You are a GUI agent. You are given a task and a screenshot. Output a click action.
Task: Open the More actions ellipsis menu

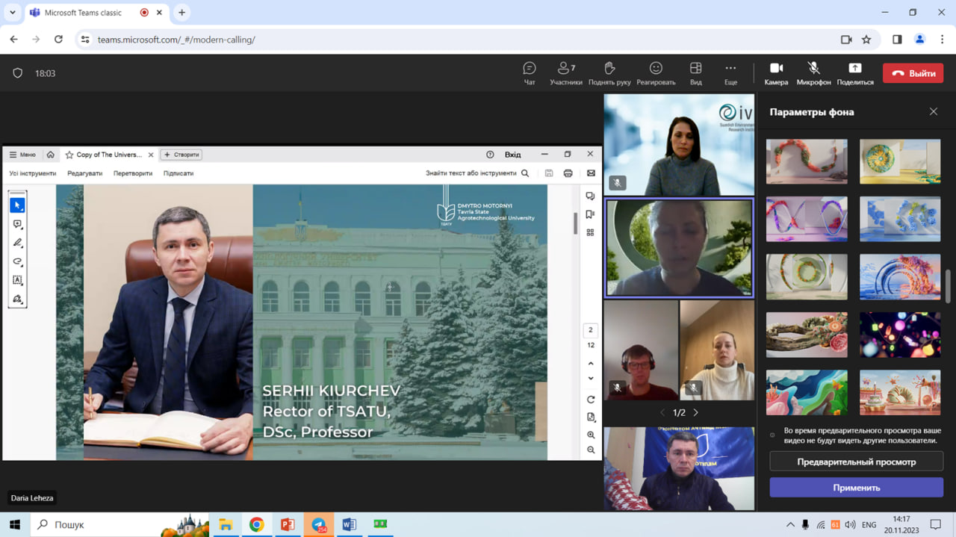(x=730, y=72)
